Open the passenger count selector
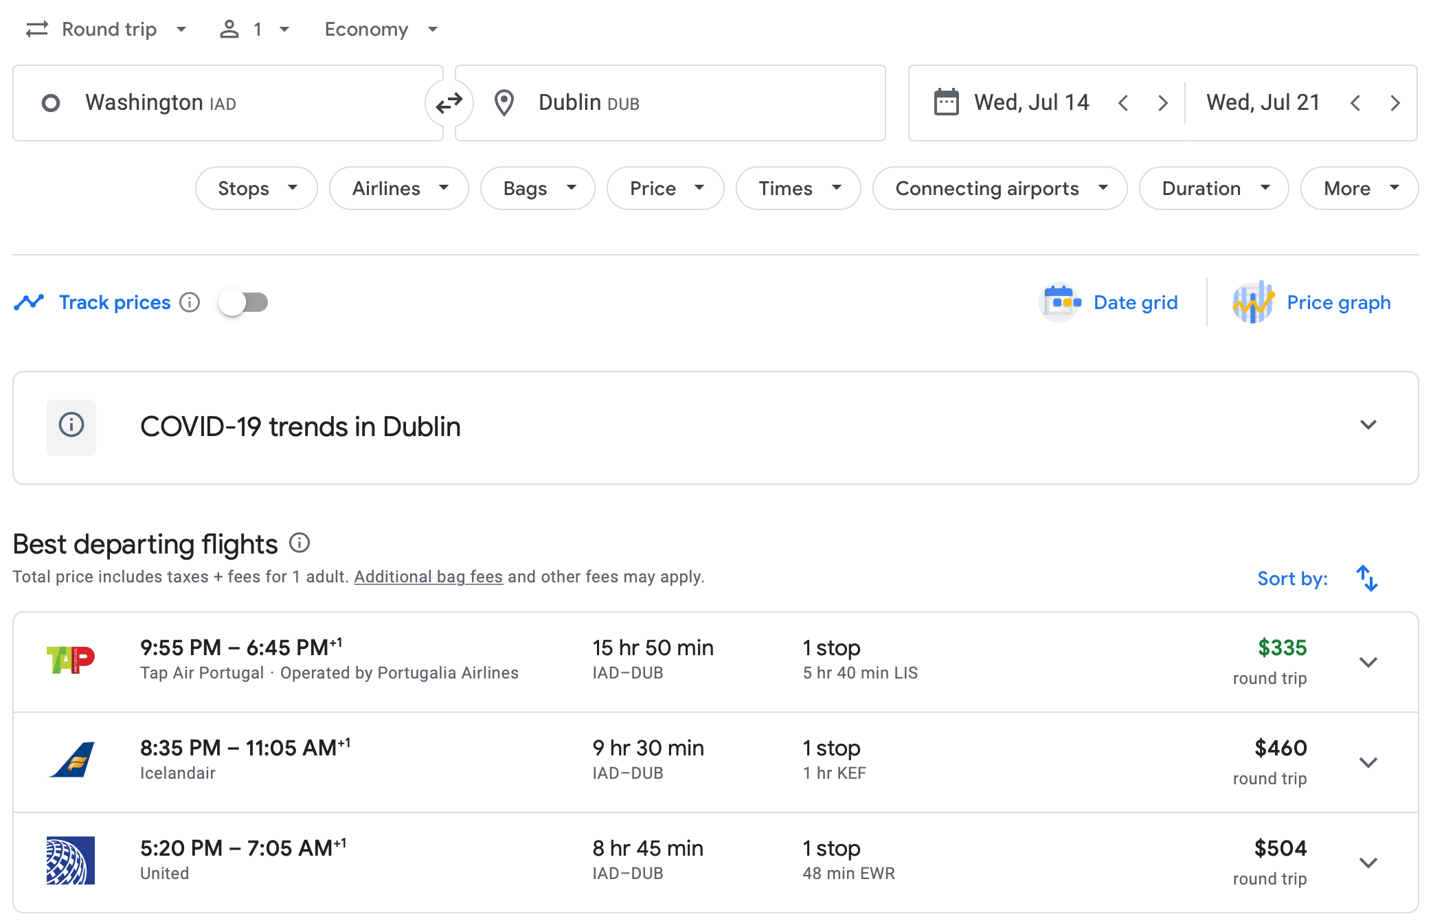 click(255, 29)
